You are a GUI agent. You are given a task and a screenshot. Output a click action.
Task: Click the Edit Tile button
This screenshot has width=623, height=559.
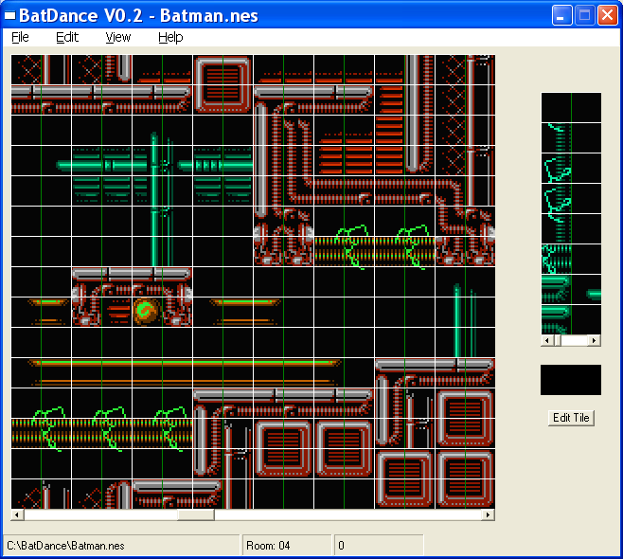571,418
